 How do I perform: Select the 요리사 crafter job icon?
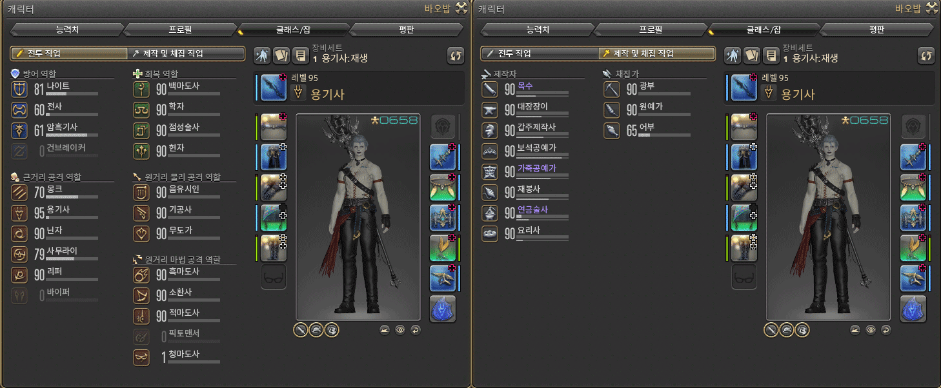[x=491, y=233]
